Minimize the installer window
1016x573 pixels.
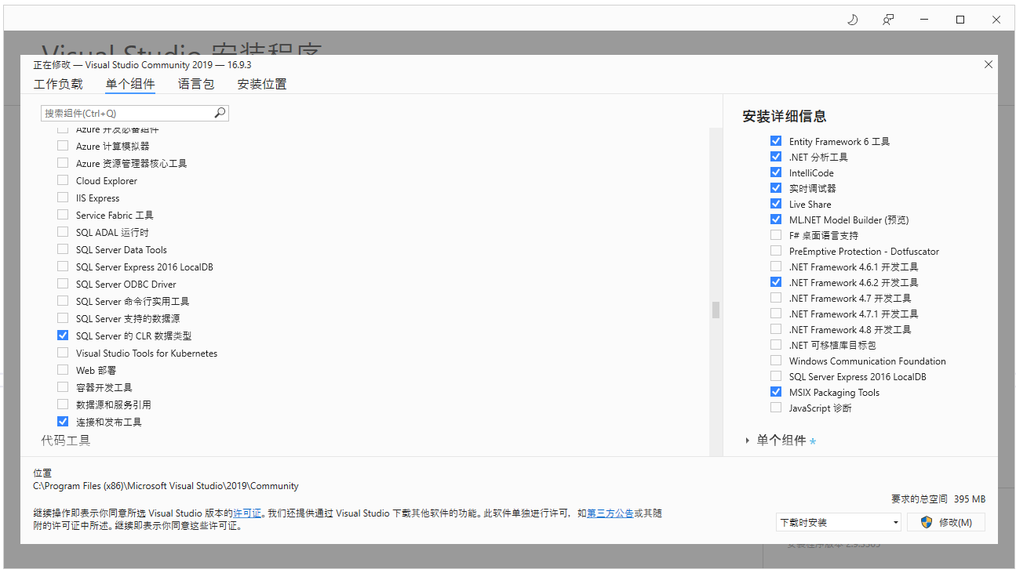924,20
